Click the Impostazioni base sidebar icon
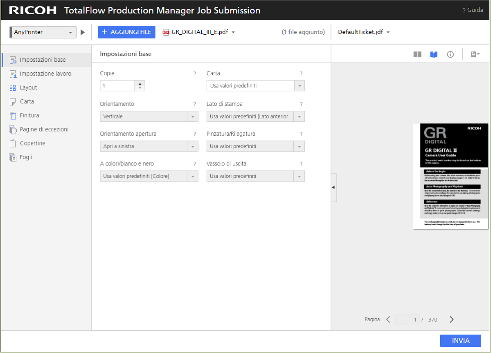491x353 pixels. pyautogui.click(x=13, y=60)
